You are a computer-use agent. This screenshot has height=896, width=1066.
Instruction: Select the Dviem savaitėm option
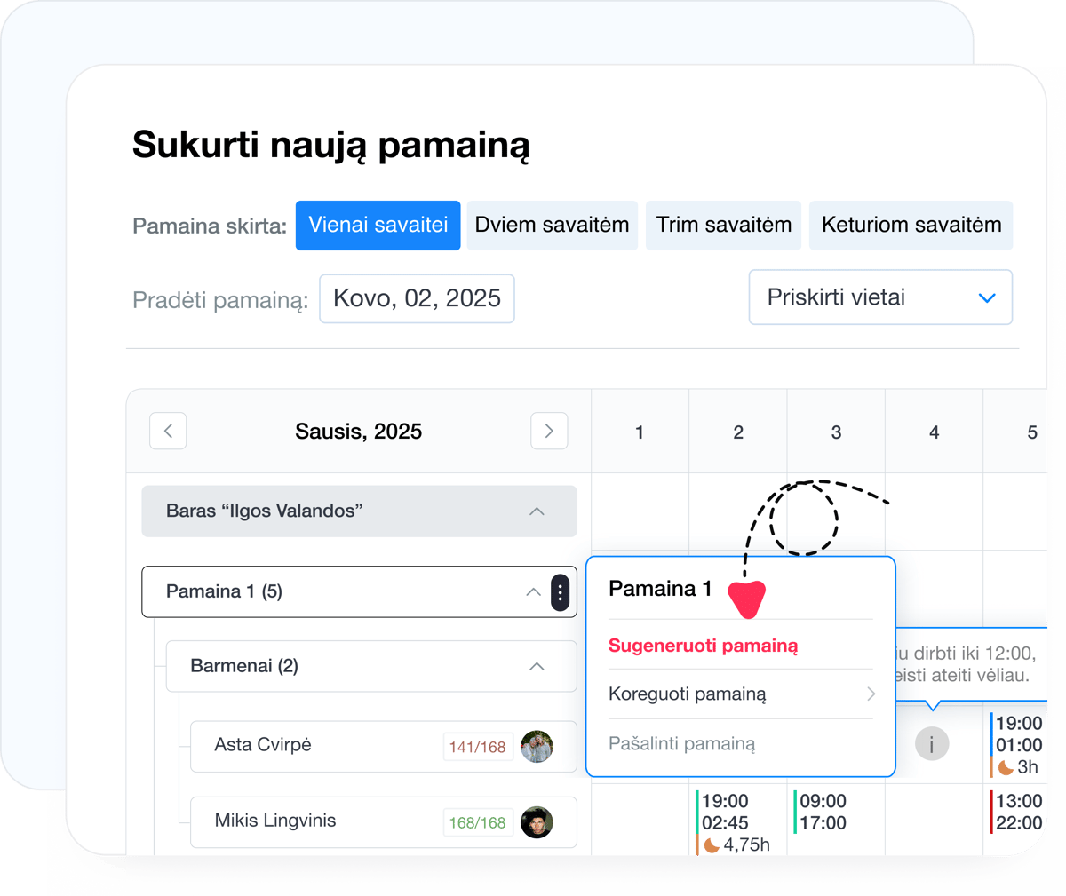click(552, 225)
